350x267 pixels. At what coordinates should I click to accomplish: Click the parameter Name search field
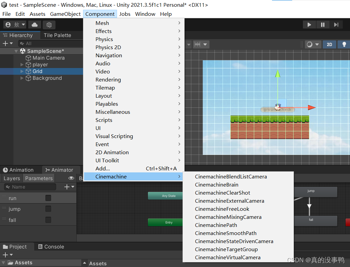30,187
